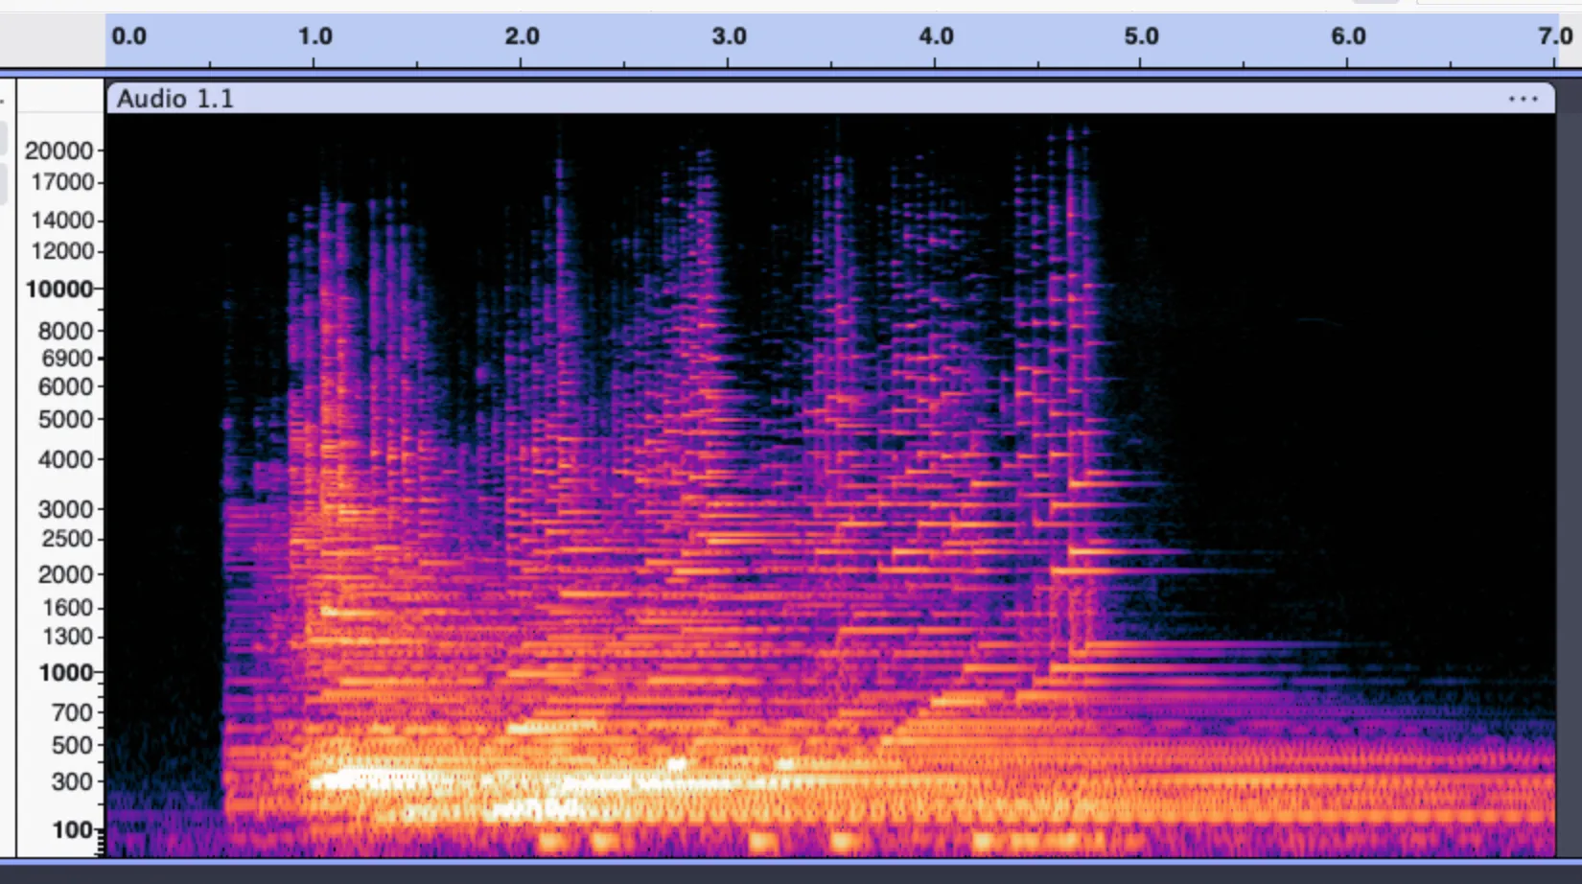Viewport: 1582px width, 884px height.
Task: Open the Audio 1.1 clip options ellipsis menu
Action: 1523,99
